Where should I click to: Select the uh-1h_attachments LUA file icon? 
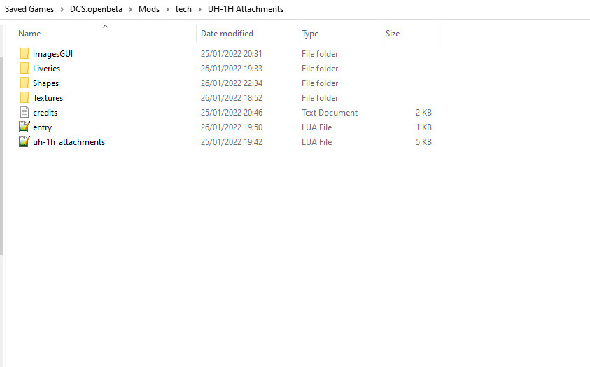pyautogui.click(x=24, y=142)
